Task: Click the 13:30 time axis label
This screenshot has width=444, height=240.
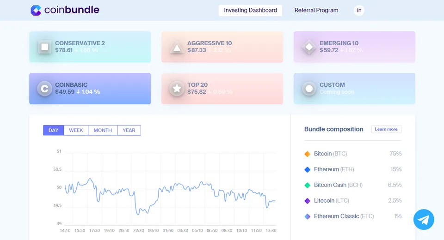Action: pyautogui.click(x=271, y=231)
